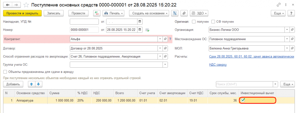
Task: Open Печать dropdown menu
Action: pos(113,13)
